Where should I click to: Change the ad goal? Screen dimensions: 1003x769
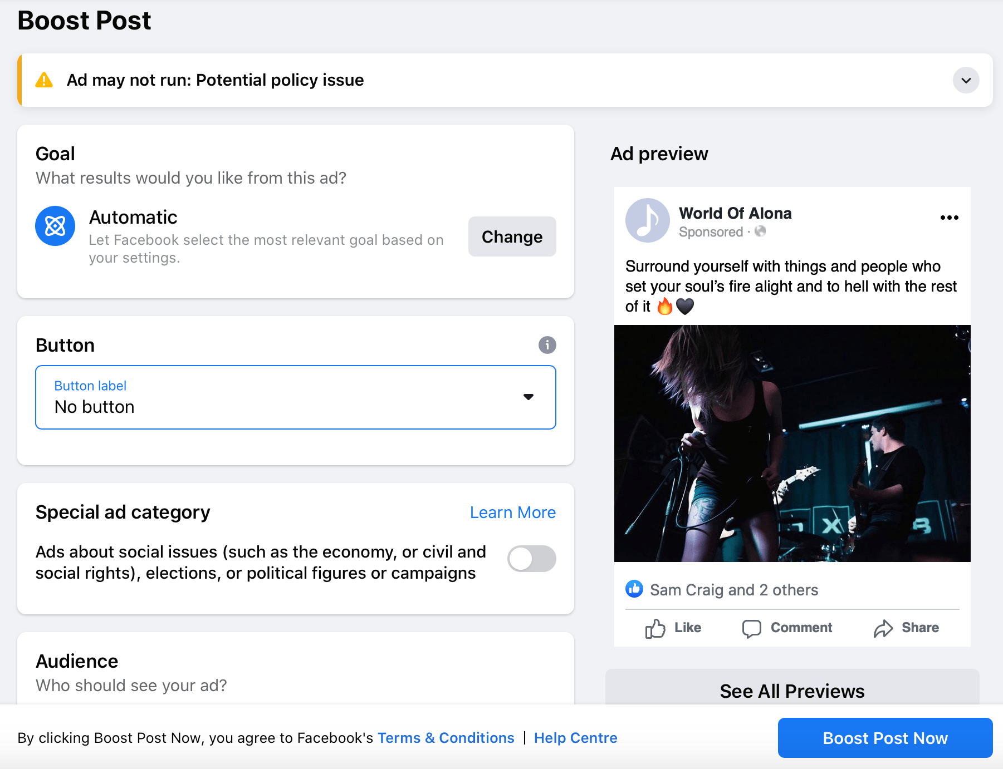(512, 236)
